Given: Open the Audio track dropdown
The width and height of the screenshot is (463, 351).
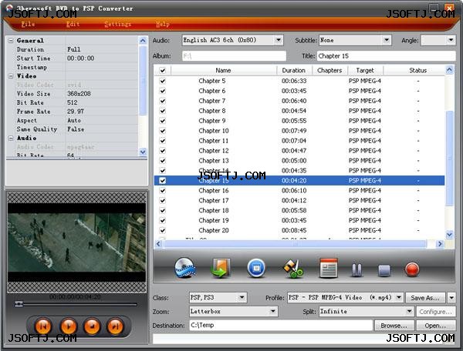Looking at the screenshot, I should tap(278, 40).
